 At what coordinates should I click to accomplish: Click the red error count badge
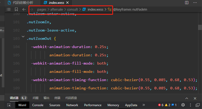point(161,105)
